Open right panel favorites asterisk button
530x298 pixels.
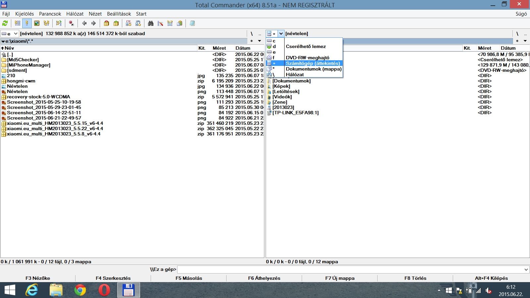pyautogui.click(x=517, y=41)
